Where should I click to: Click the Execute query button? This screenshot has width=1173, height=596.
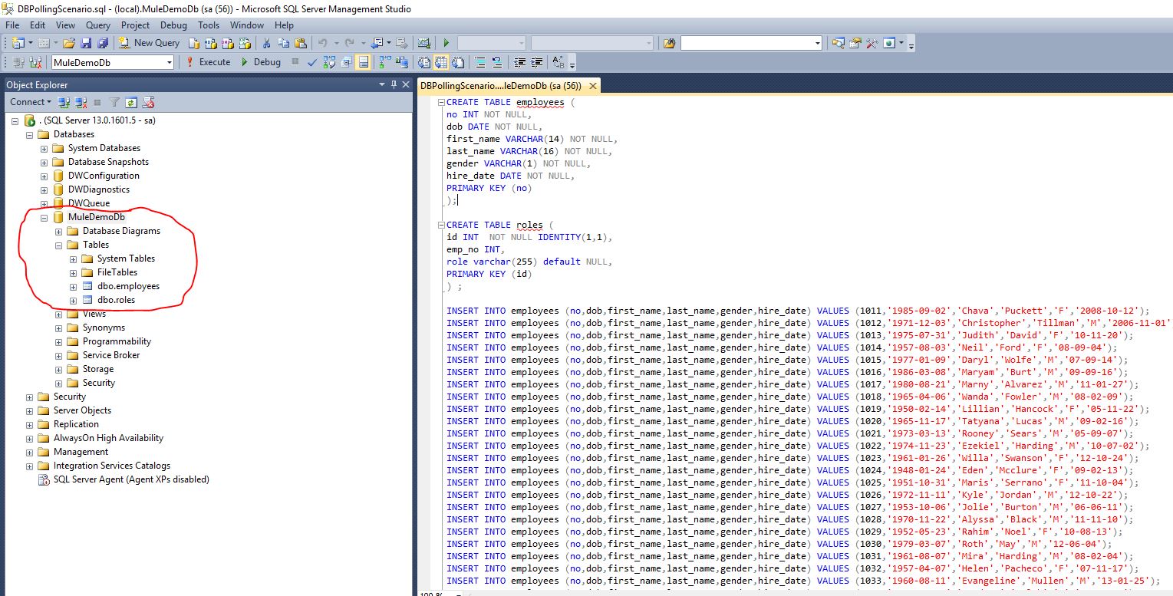pyautogui.click(x=207, y=62)
